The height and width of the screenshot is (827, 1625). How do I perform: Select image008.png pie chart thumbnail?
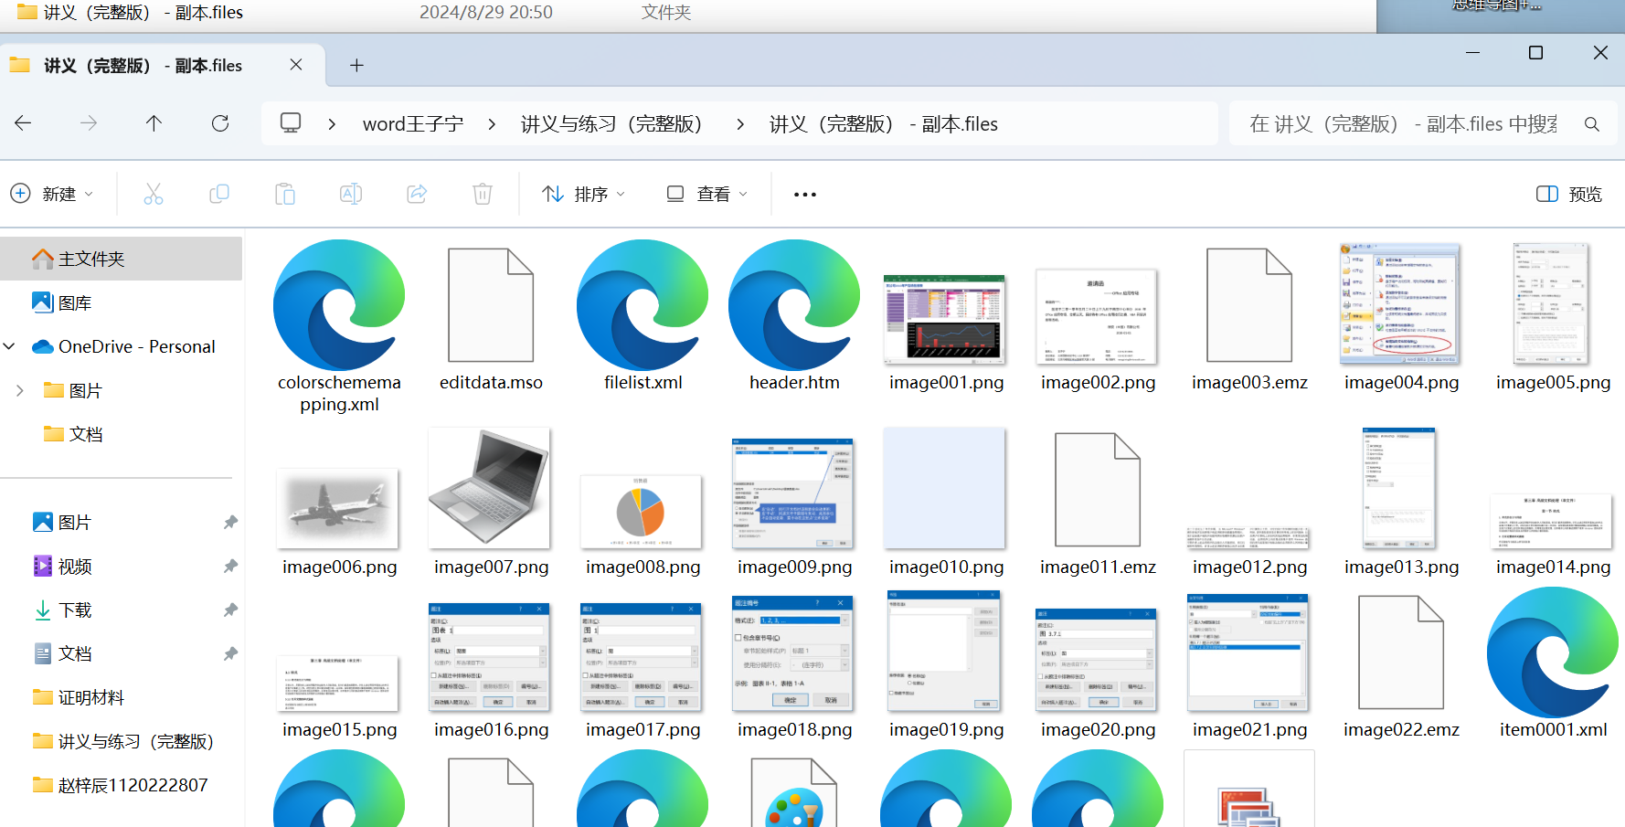point(643,511)
